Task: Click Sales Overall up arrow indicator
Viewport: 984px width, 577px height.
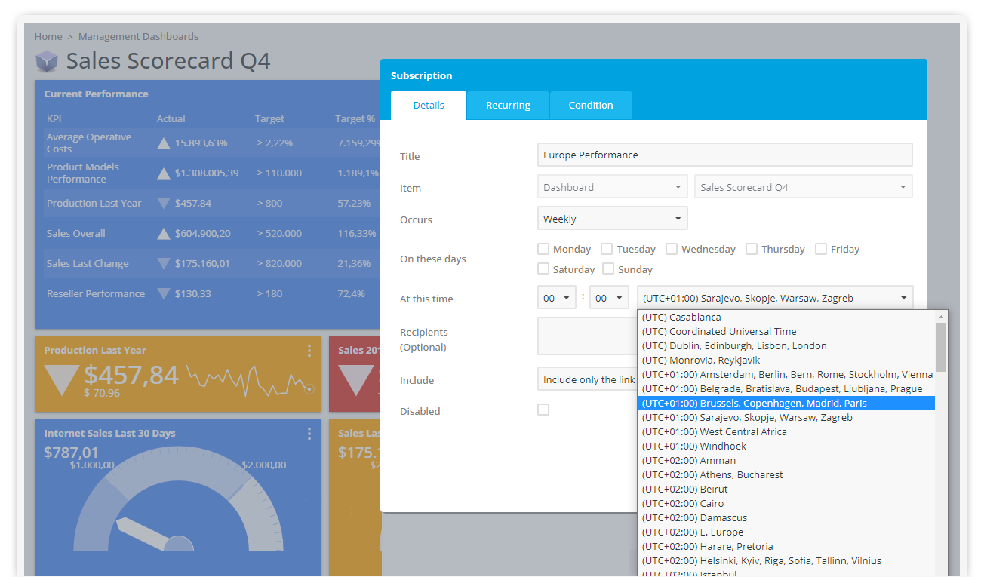Action: pos(163,234)
